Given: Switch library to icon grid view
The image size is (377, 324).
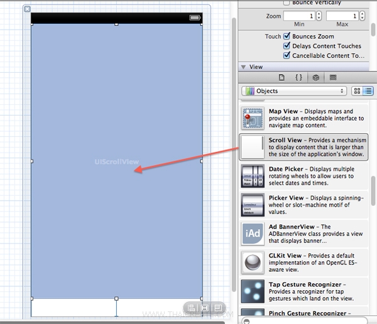Looking at the screenshot, I should point(357,91).
